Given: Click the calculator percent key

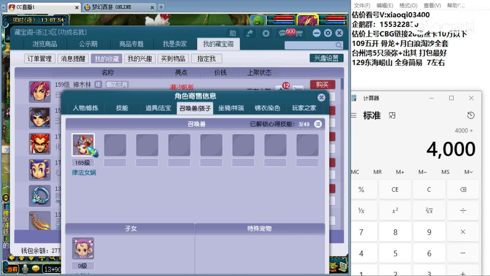Looking at the screenshot, I should [361, 189].
